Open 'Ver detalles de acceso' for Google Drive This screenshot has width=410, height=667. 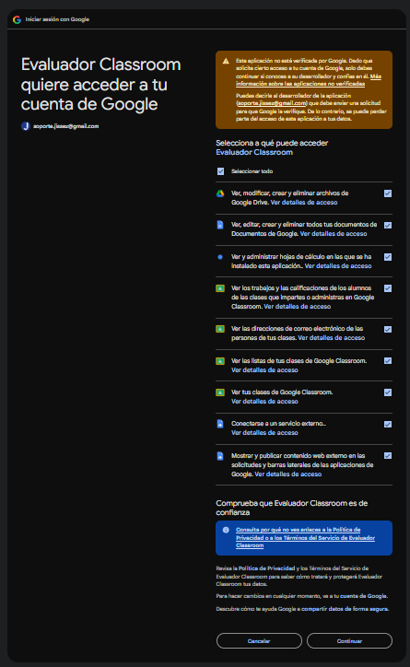304,203
